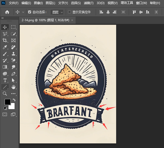Image resolution: width=164 pixels, height=148 pixels.
Task: Select the Crop tool
Action: (5, 40)
